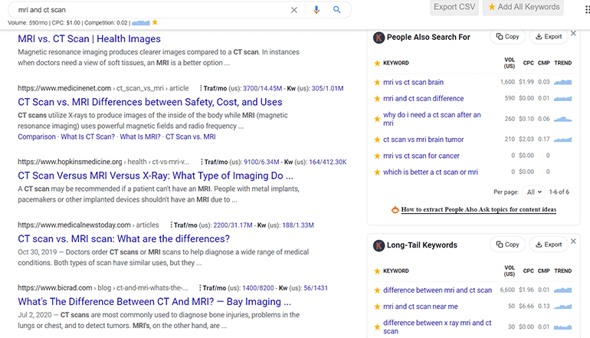Click the blue search magnifier icon

(337, 10)
